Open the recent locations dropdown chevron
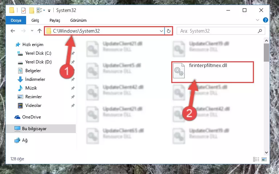This screenshot has height=174, width=279. pos(32,31)
